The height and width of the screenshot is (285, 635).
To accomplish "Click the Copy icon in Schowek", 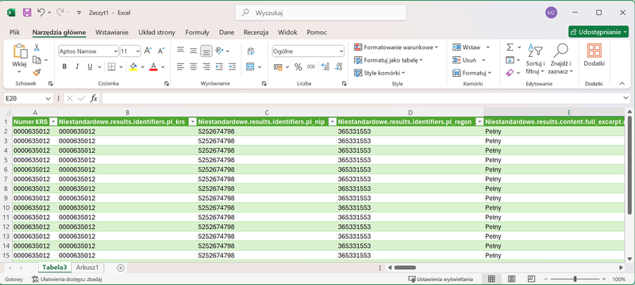I will (37, 60).
